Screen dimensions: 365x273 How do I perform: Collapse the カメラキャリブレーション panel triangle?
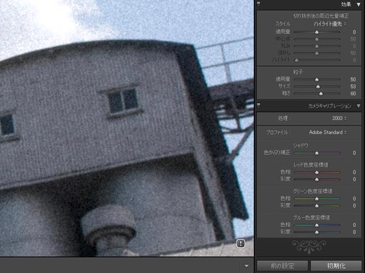[358, 106]
